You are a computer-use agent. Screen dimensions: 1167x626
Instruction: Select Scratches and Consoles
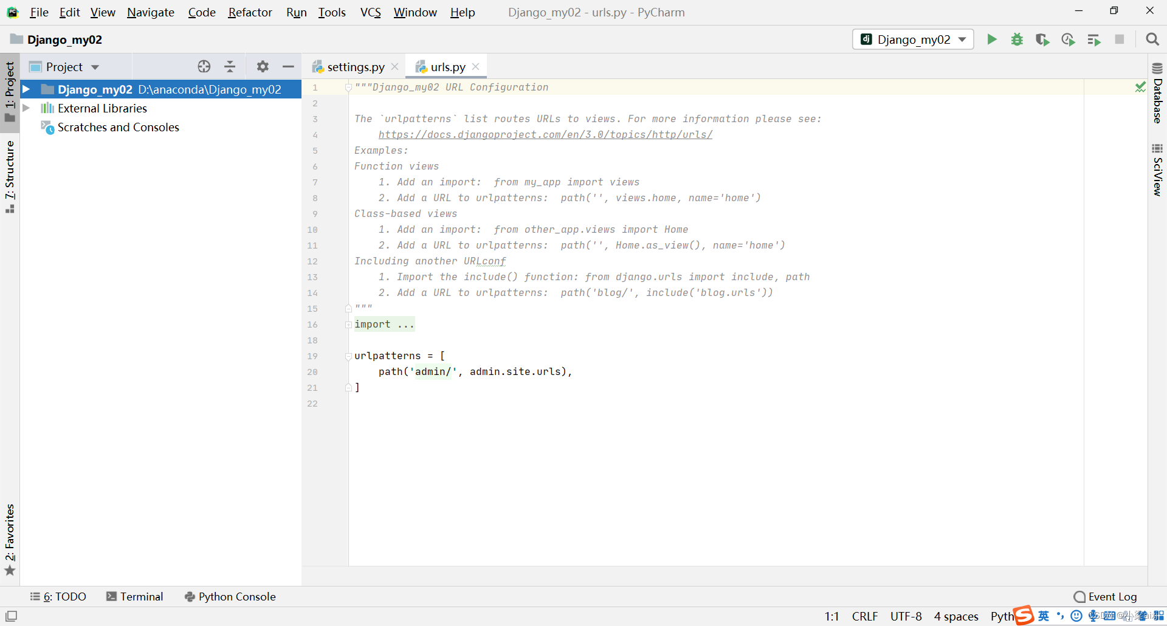119,127
